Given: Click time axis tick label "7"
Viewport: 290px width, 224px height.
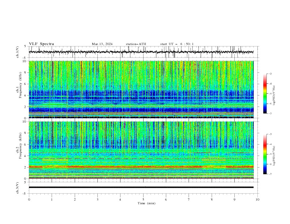Looking at the screenshot, I should [x=189, y=199].
